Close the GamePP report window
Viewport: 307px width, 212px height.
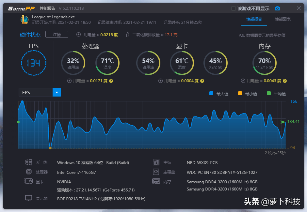[299, 8]
